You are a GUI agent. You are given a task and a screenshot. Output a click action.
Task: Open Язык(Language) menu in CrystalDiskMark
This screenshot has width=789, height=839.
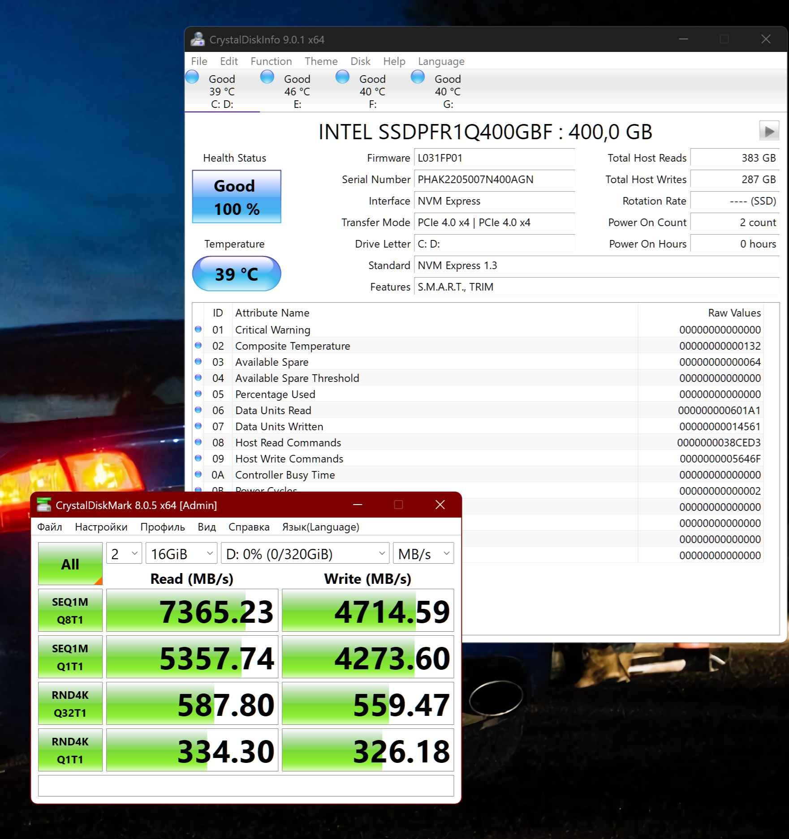click(x=321, y=527)
